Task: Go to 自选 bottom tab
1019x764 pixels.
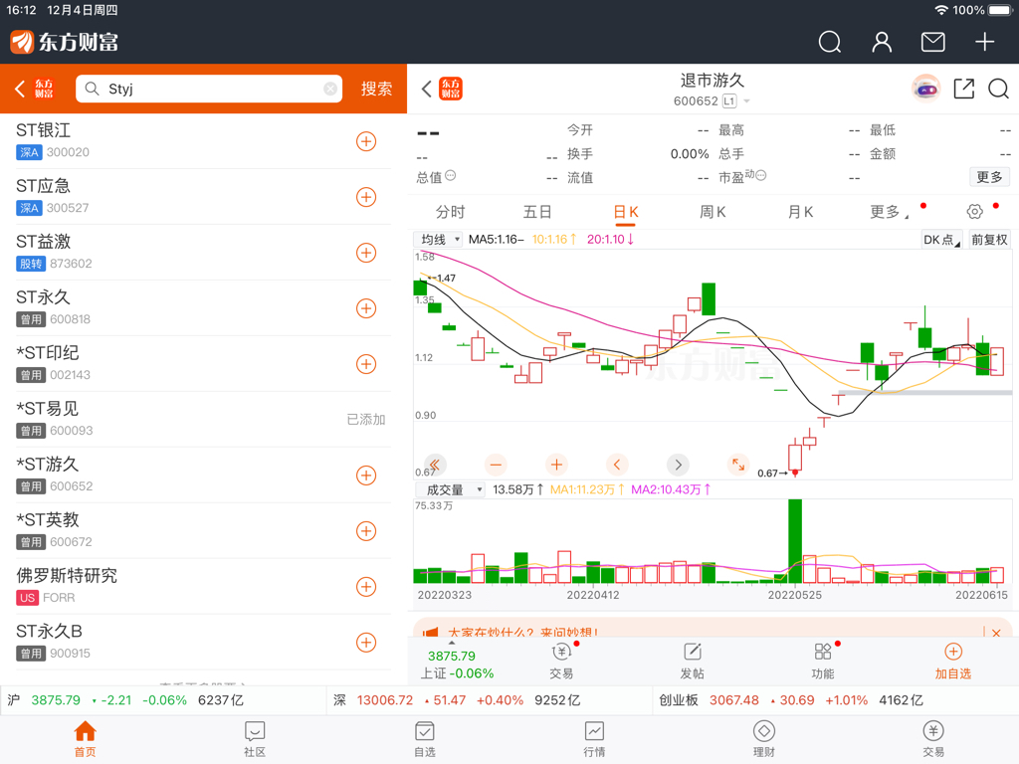Action: (x=424, y=739)
